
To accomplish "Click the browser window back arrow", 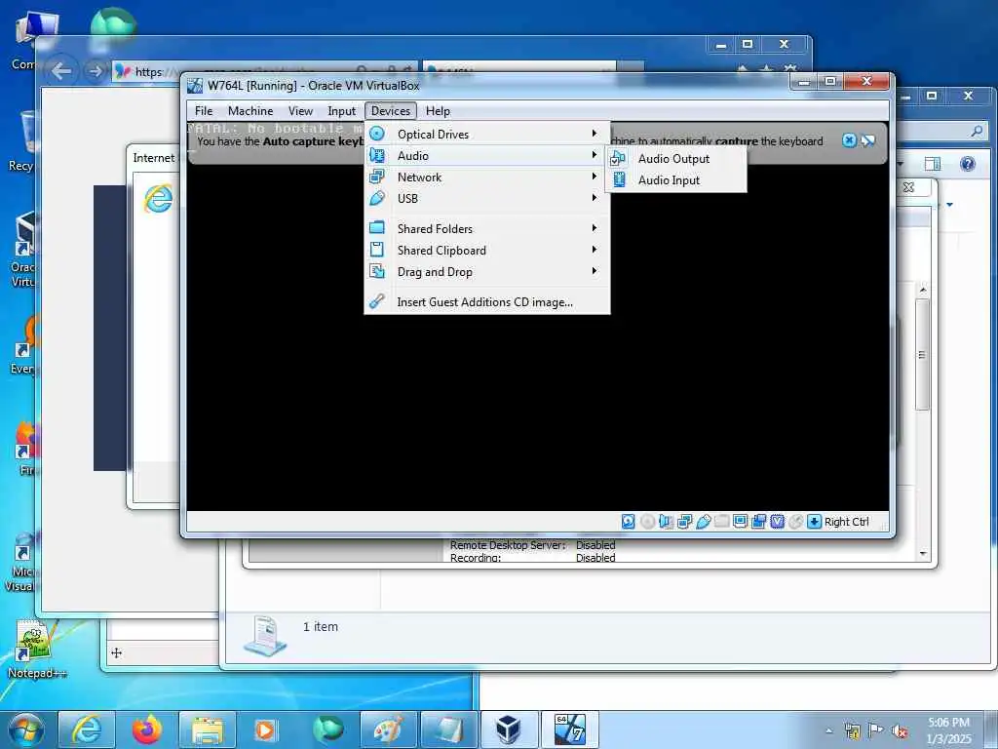I will click(61, 70).
